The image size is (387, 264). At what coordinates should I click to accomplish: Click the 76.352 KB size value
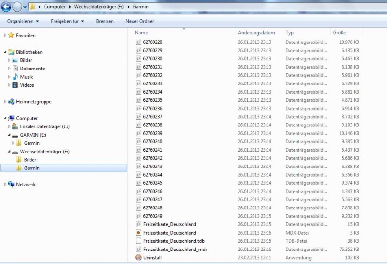coord(349,249)
